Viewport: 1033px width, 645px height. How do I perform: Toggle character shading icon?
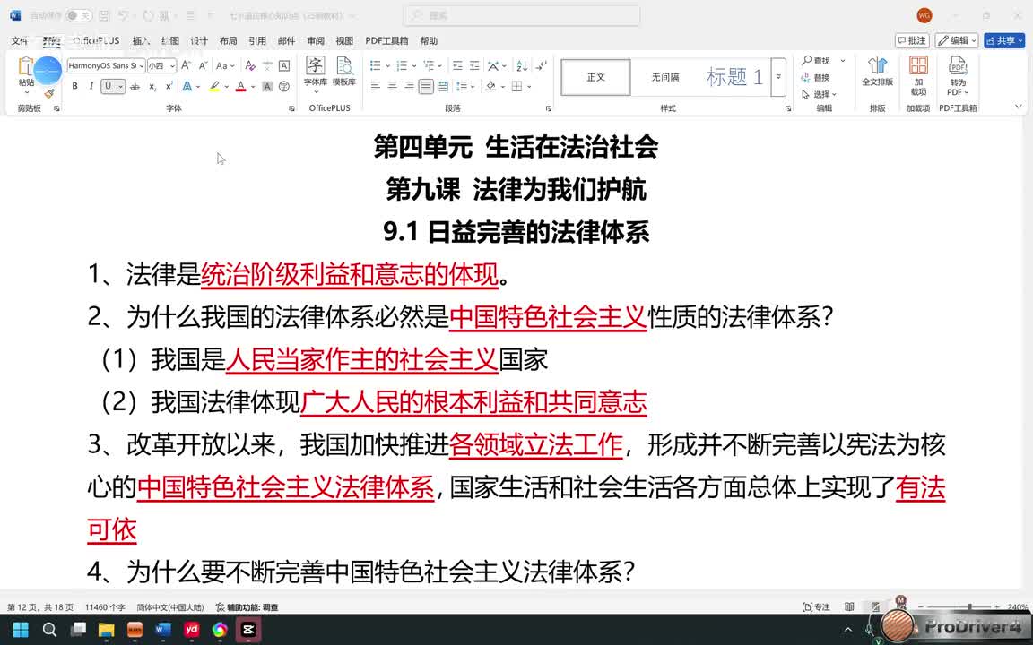(x=267, y=86)
